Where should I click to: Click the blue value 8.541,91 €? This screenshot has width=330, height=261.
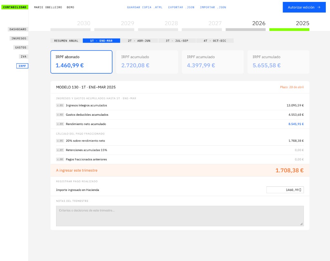296,124
